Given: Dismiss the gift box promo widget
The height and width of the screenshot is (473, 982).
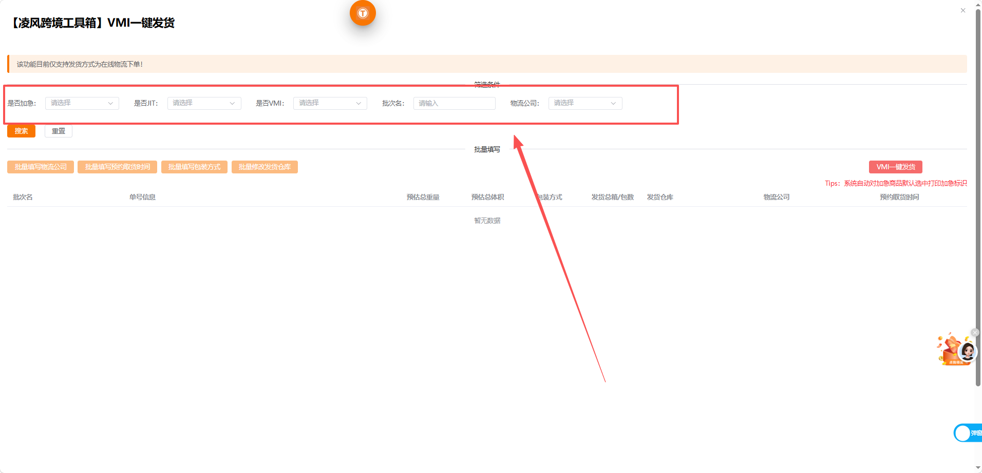Looking at the screenshot, I should (975, 332).
